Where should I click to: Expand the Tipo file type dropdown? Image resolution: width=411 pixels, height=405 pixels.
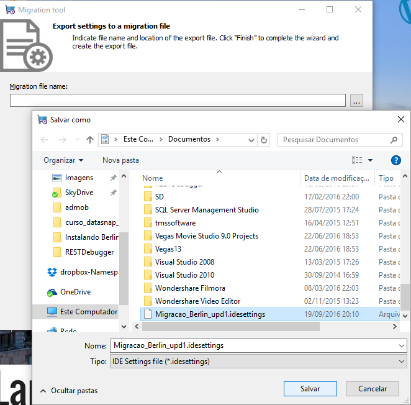coord(402,362)
